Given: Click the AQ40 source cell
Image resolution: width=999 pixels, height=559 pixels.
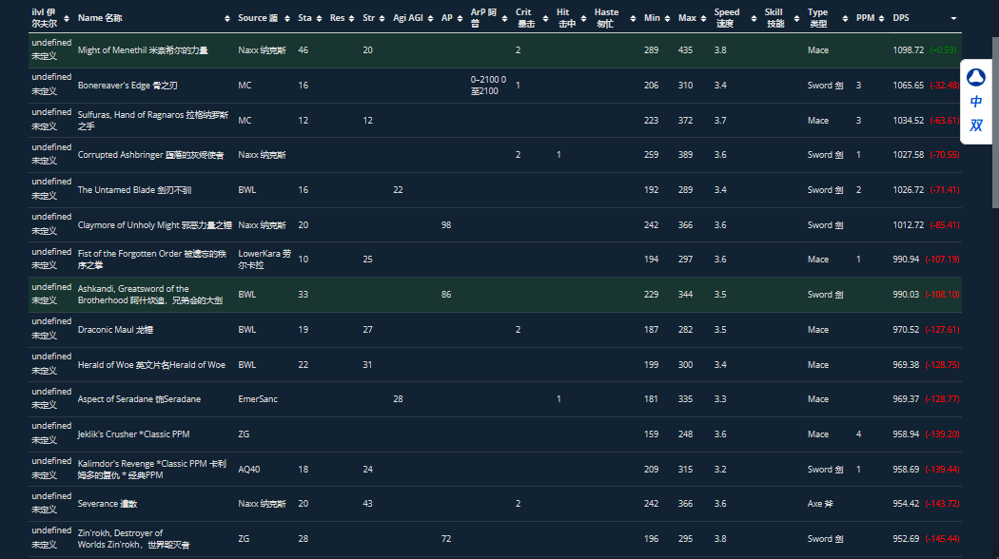Looking at the screenshot, I should coord(249,470).
